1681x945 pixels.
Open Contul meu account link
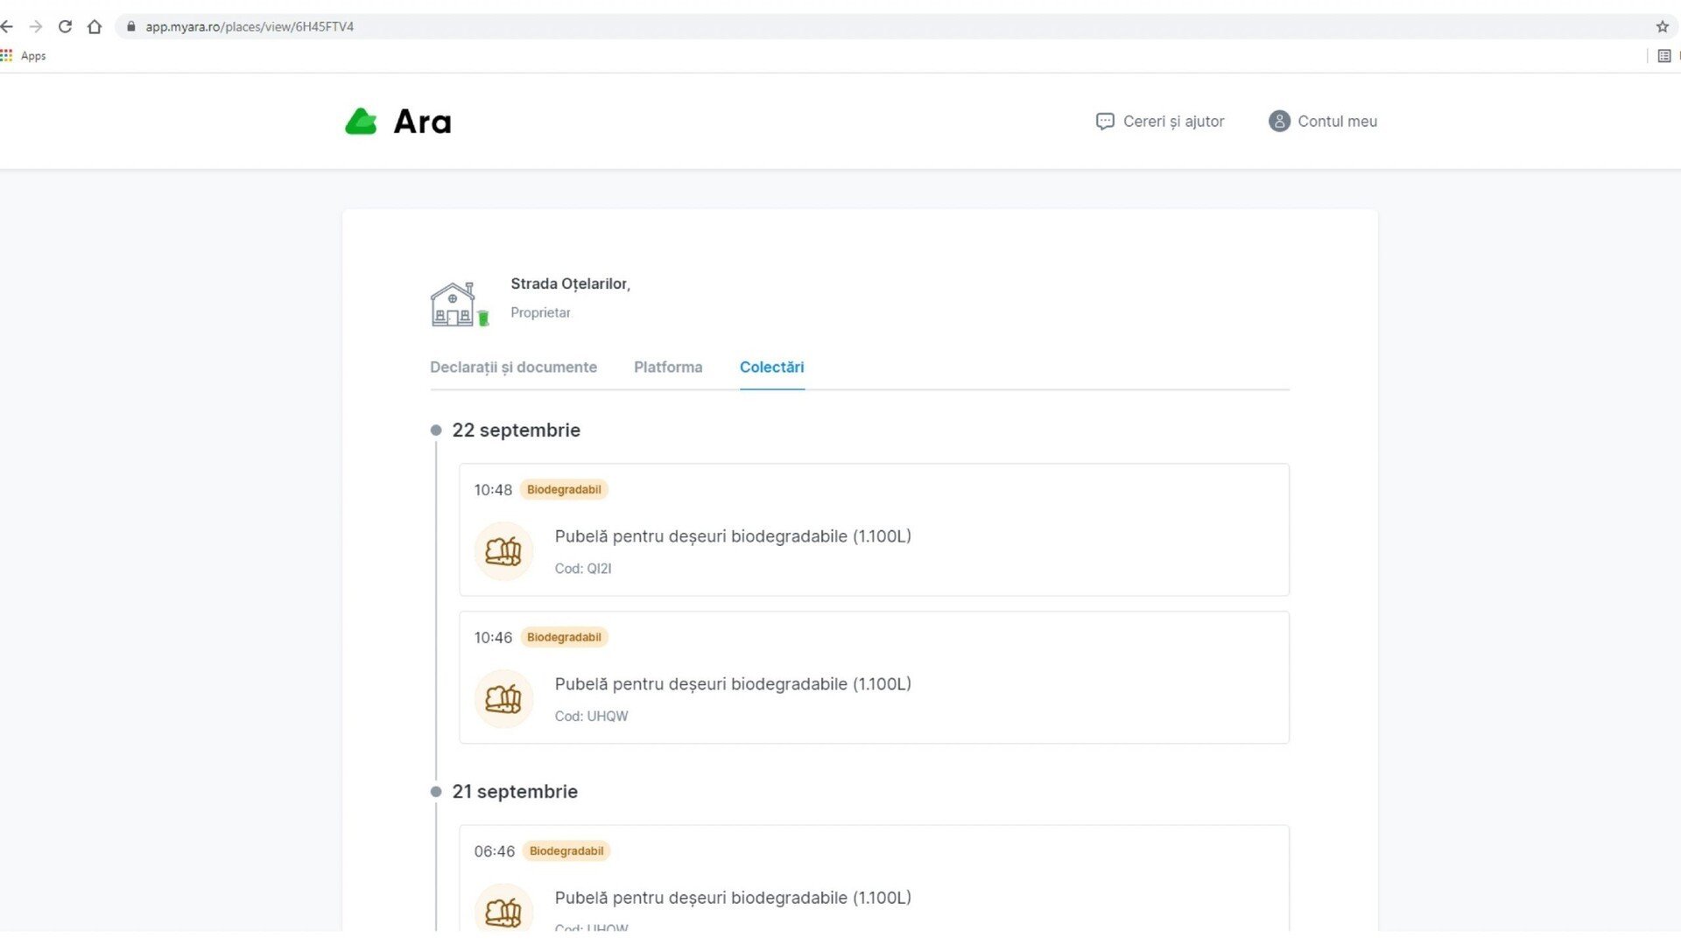coord(1337,122)
